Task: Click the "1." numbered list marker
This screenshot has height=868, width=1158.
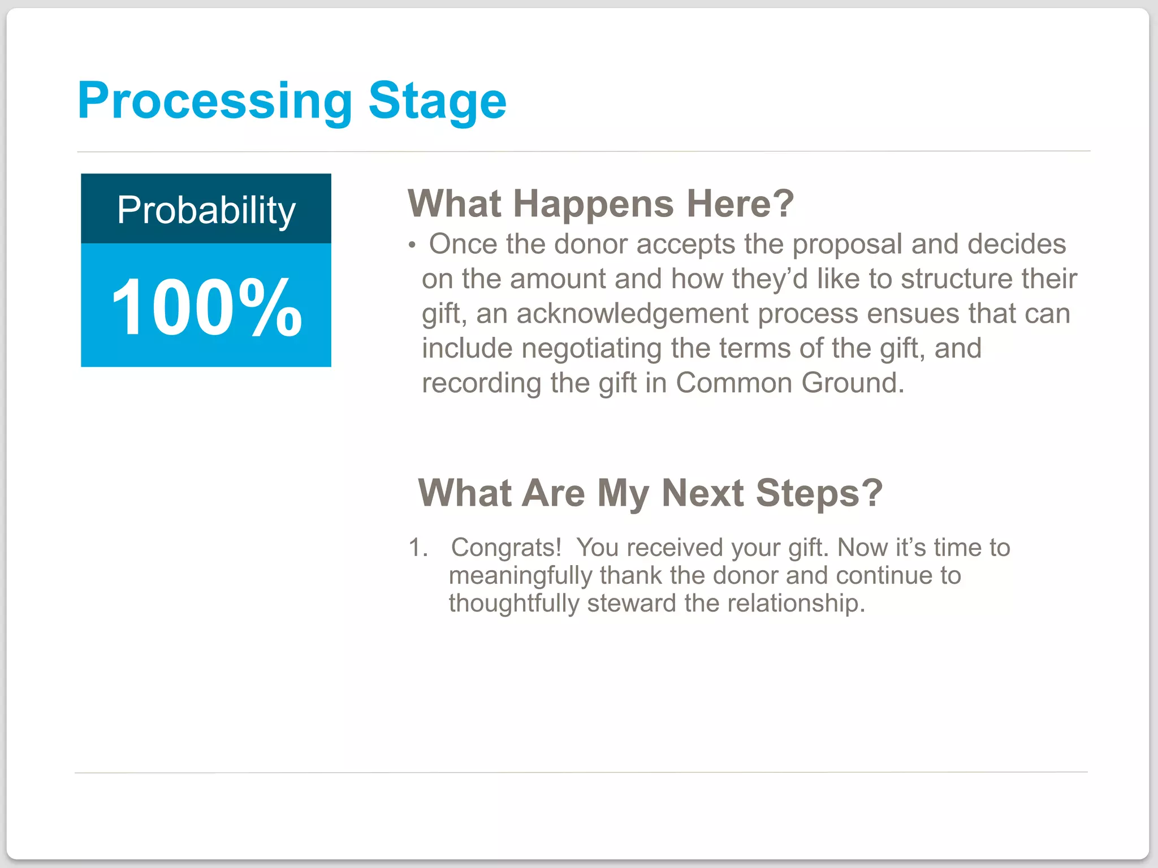Action: point(418,548)
